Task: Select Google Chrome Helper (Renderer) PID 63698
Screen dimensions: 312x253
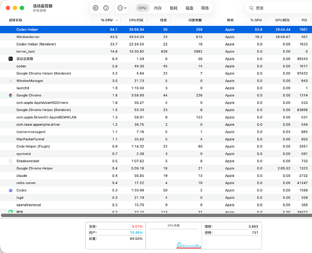Action: click(156, 110)
